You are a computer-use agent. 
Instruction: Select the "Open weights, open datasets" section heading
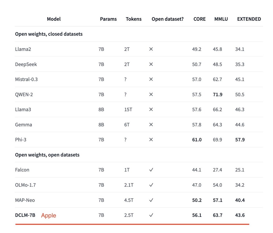[x=47, y=155]
